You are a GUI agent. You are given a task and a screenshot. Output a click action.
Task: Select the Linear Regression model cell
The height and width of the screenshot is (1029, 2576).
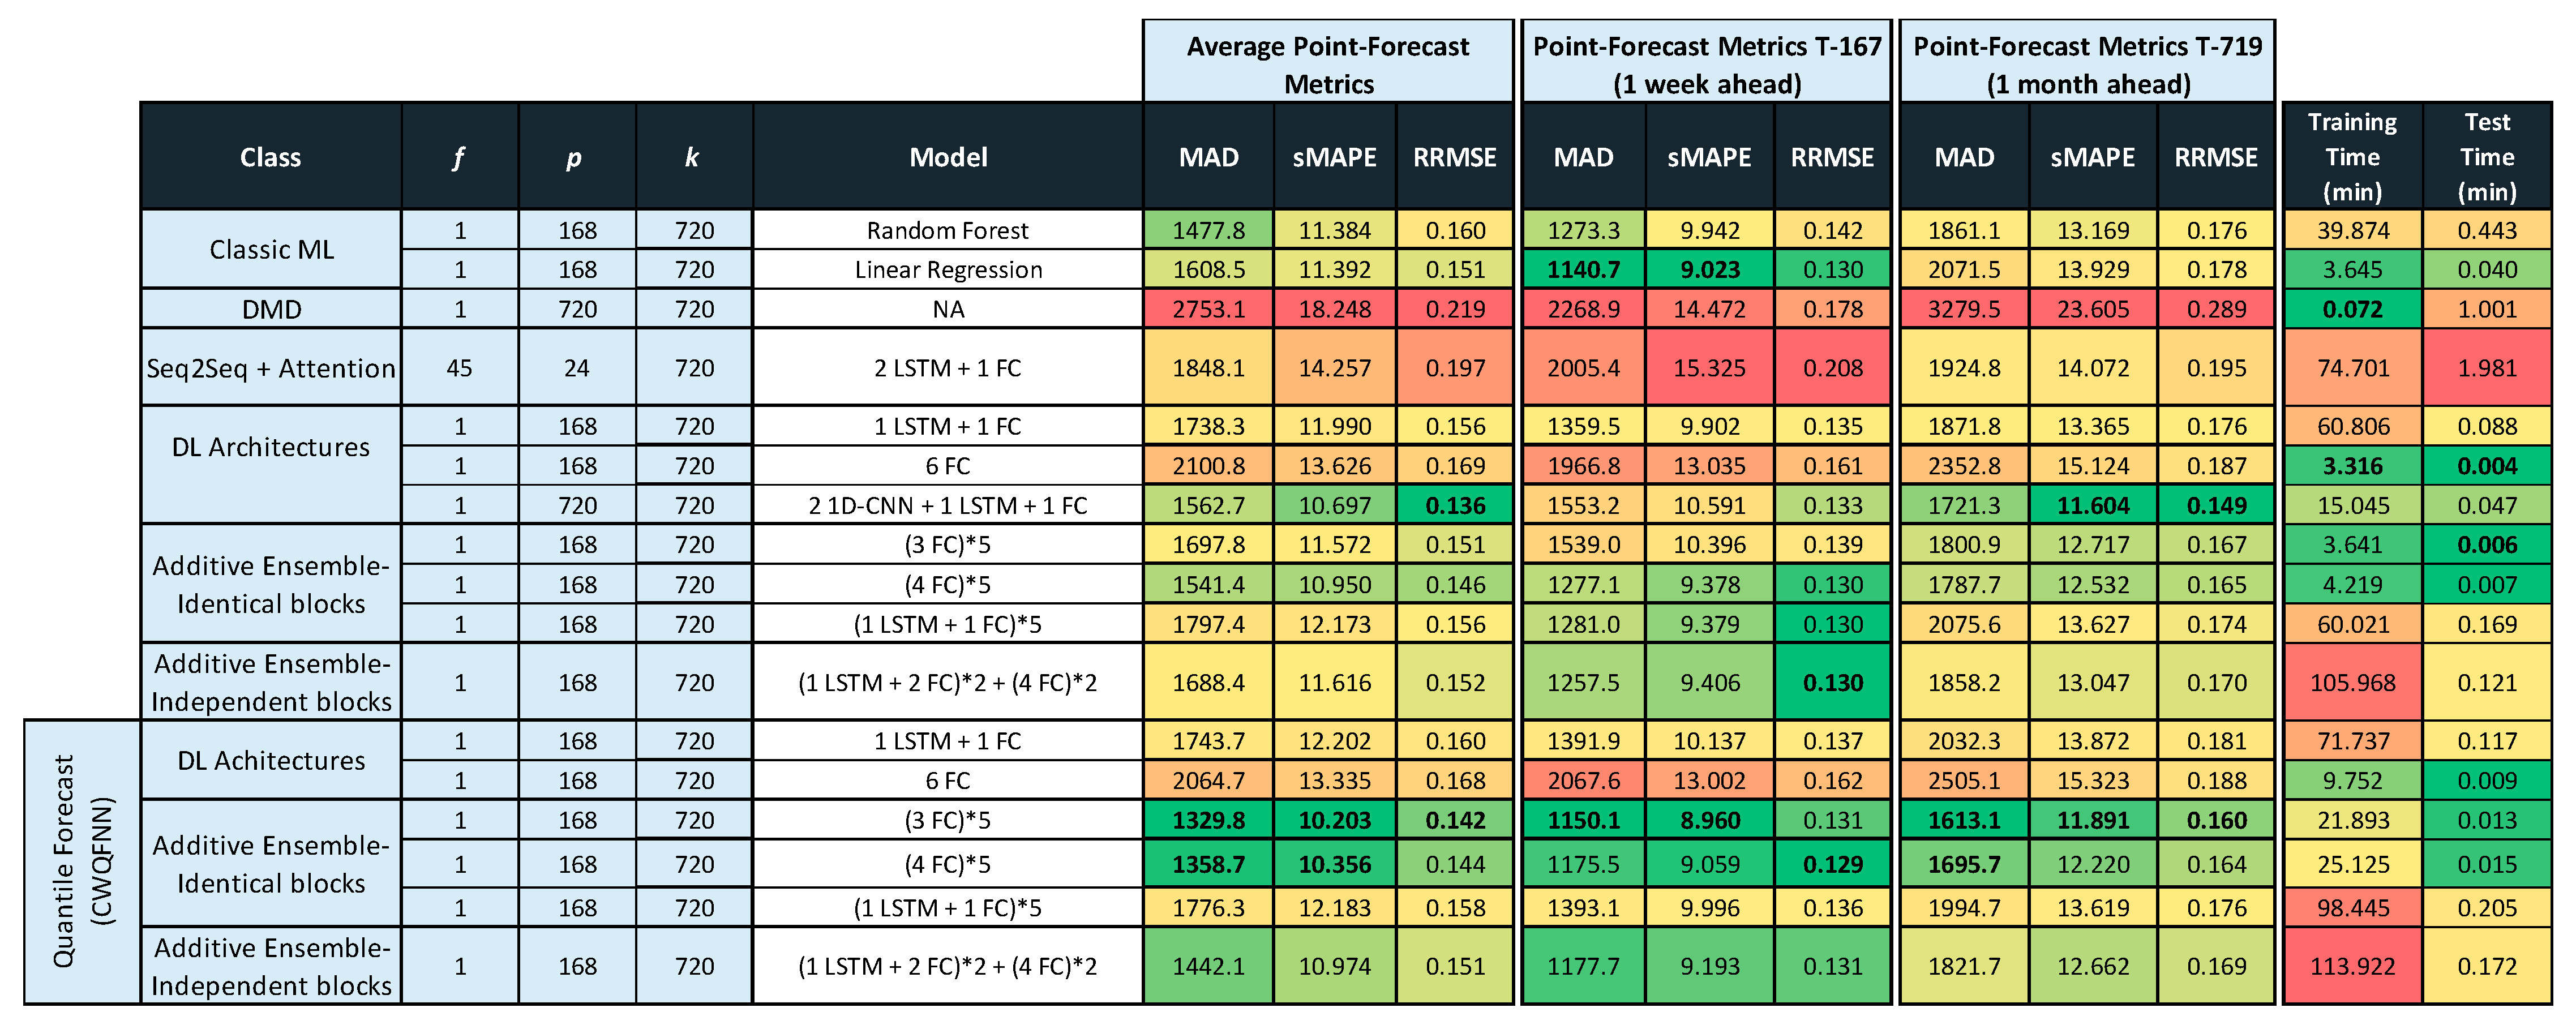click(x=947, y=270)
